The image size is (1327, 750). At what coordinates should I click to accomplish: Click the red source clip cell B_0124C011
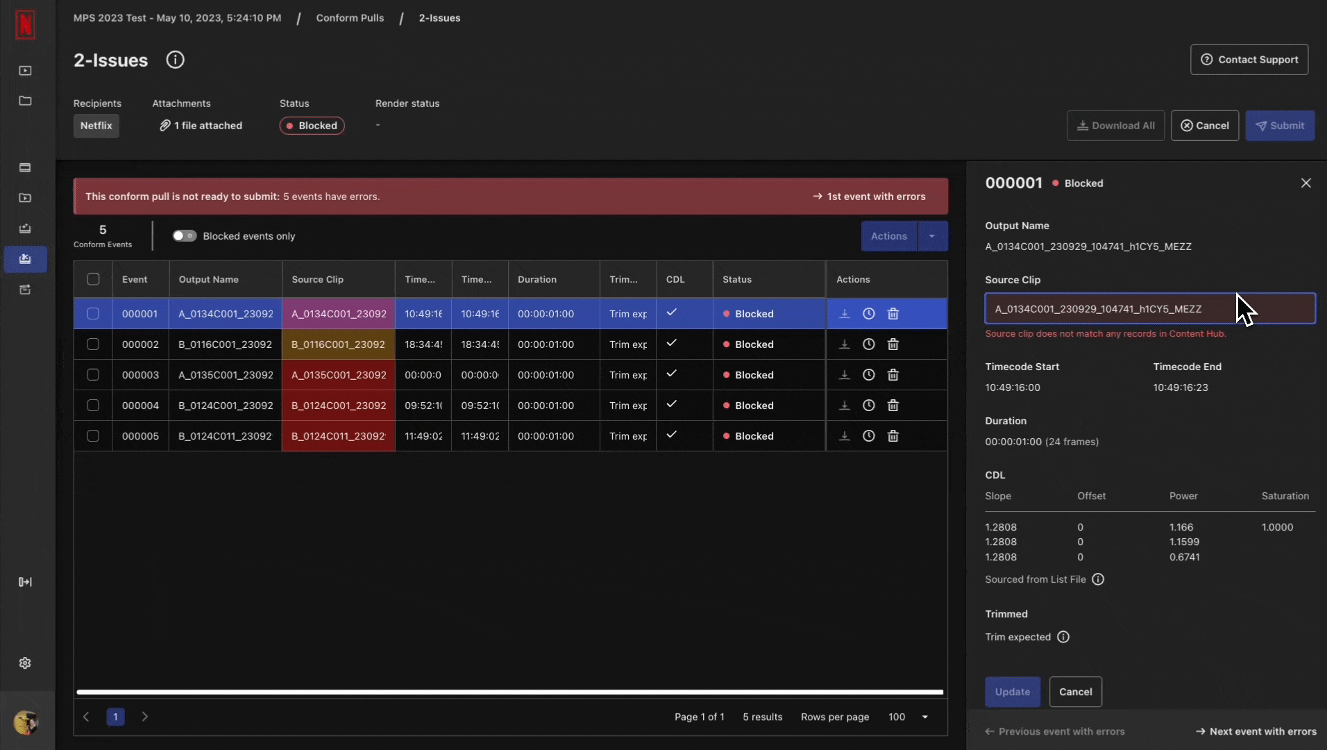click(339, 436)
